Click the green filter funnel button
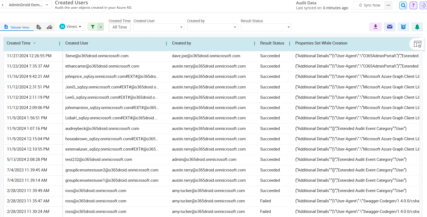427x217 pixels. click(x=93, y=27)
